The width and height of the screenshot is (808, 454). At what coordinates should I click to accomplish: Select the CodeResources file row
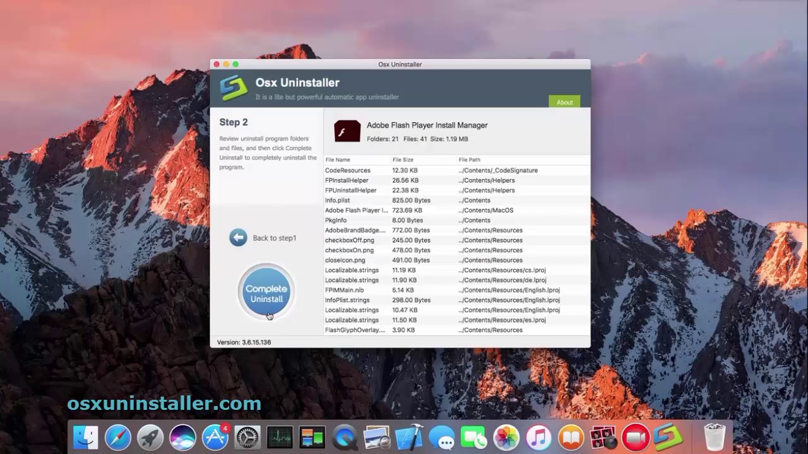pos(457,170)
